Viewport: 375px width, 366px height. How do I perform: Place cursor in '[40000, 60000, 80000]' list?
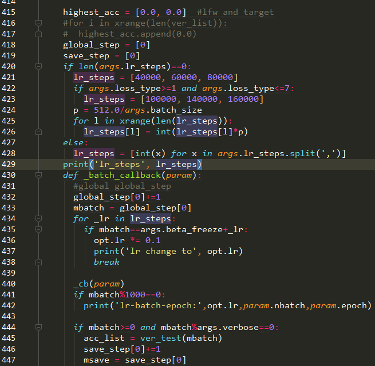pyautogui.click(x=184, y=77)
